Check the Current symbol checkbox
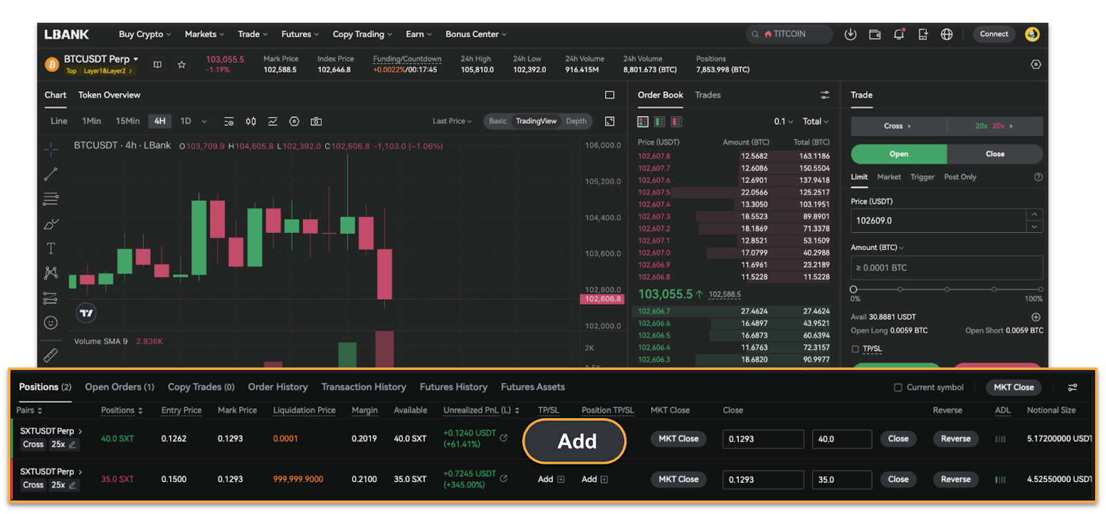 click(898, 388)
